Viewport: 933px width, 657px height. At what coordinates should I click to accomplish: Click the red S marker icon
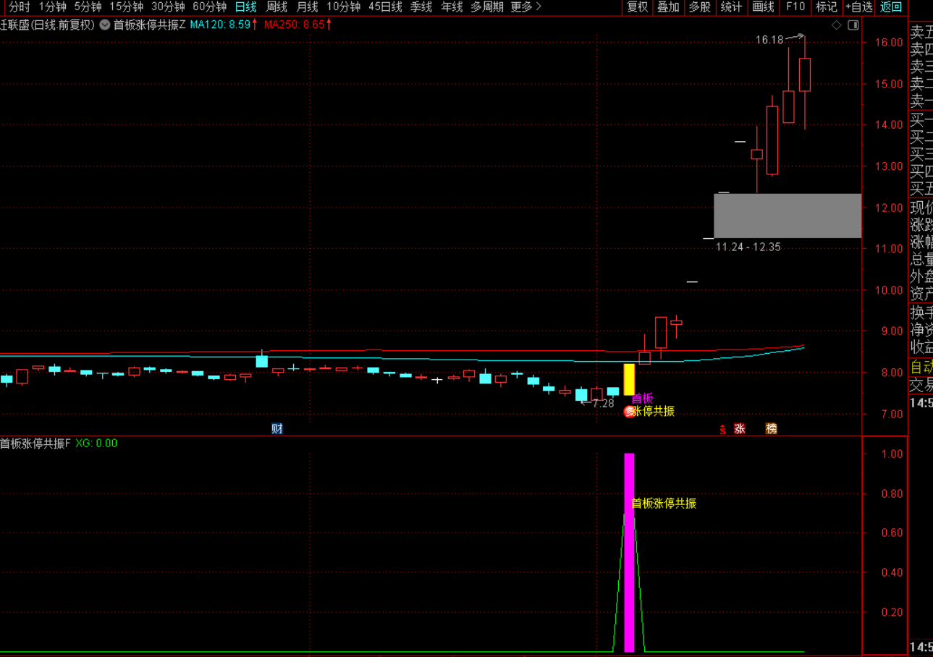tap(722, 429)
